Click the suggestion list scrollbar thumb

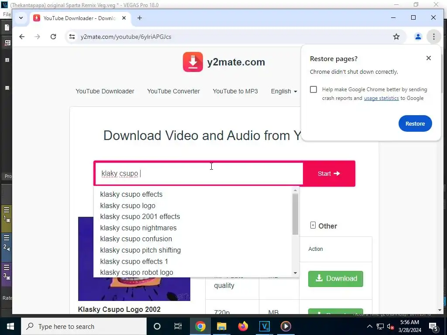(x=295, y=214)
